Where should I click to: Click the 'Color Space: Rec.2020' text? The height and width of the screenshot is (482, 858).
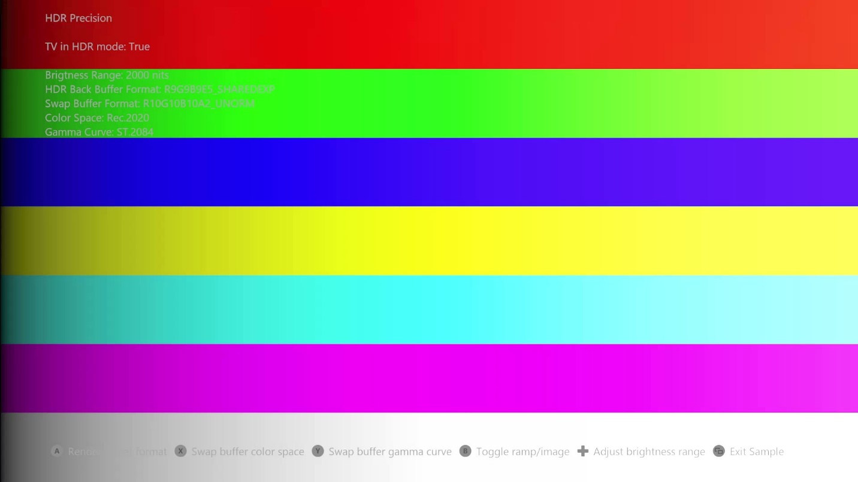coord(97,118)
